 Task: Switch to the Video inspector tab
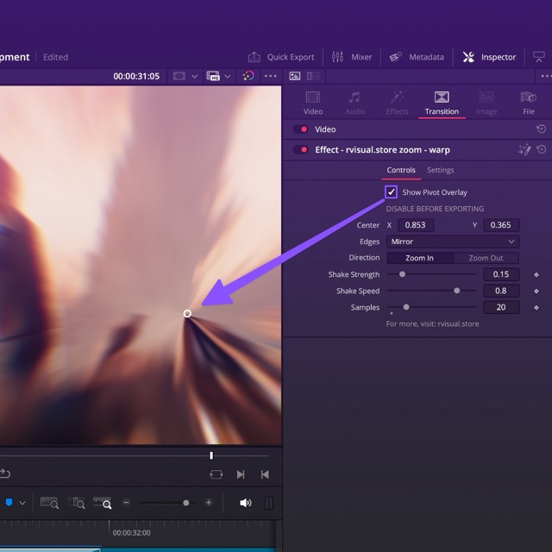[313, 103]
